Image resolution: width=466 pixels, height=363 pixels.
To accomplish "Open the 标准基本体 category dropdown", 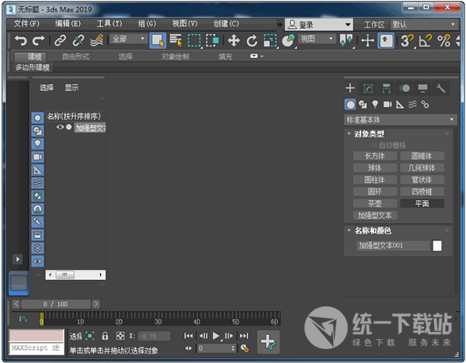I will (401, 119).
